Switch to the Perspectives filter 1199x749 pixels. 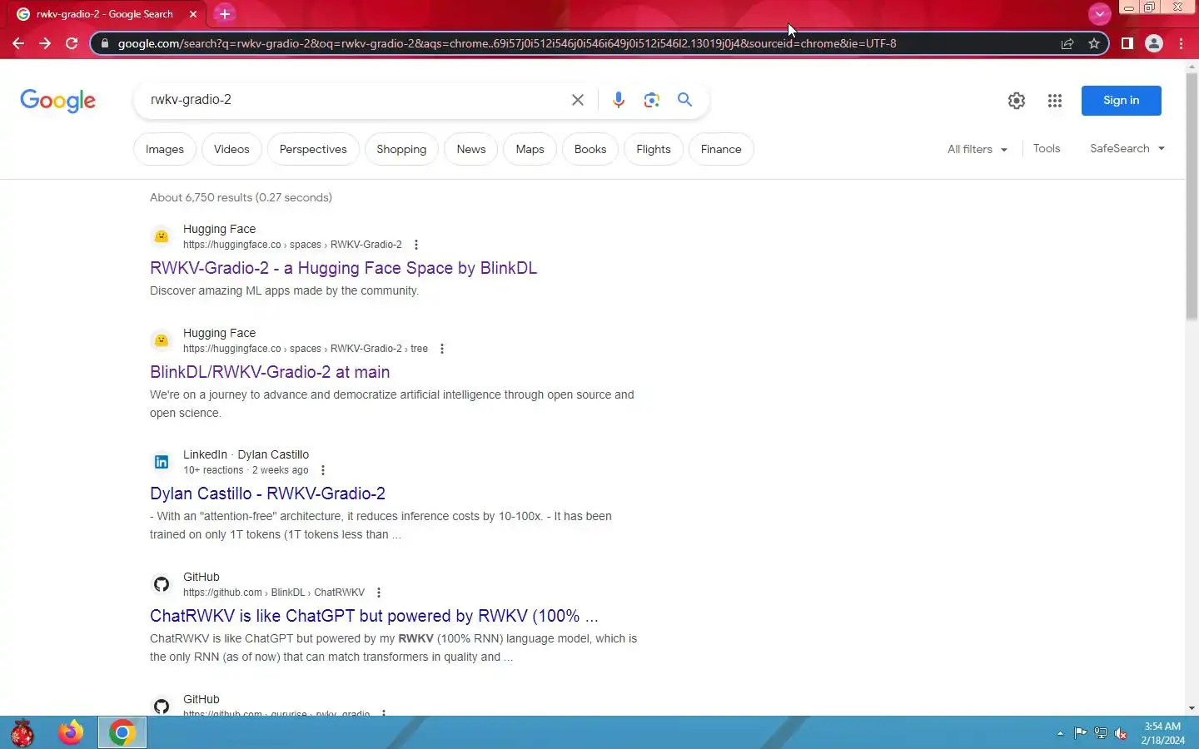coord(313,149)
